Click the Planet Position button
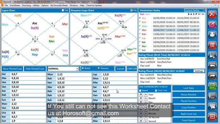 [x=188, y=101]
